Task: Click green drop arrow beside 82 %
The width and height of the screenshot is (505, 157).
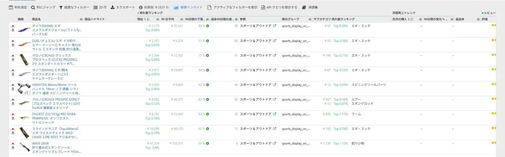Action: [208, 99]
